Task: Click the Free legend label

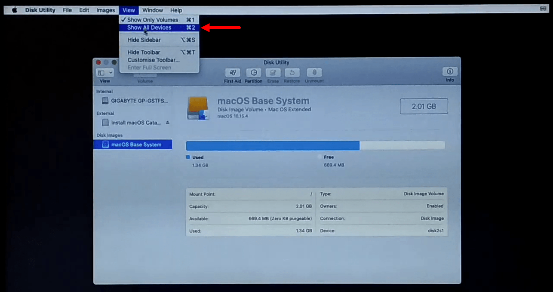Action: [x=329, y=157]
